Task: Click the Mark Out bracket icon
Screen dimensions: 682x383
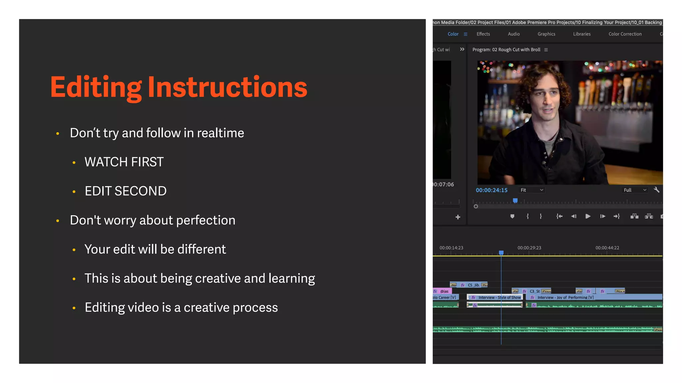Action: 541,216
